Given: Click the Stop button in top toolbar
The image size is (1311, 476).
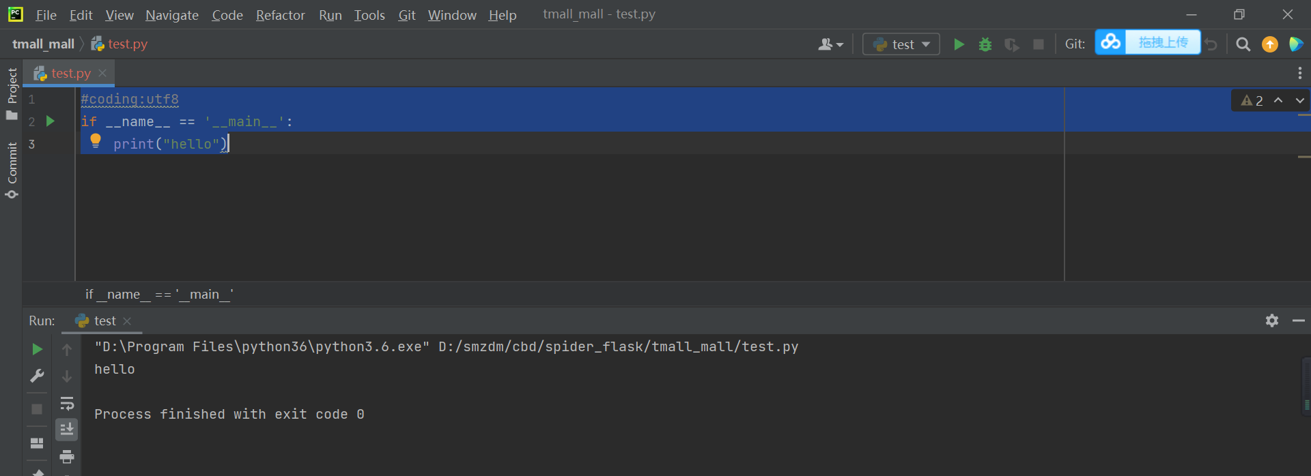Looking at the screenshot, I should [1039, 44].
